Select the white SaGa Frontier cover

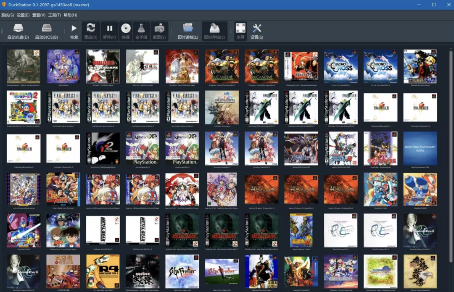182,272
